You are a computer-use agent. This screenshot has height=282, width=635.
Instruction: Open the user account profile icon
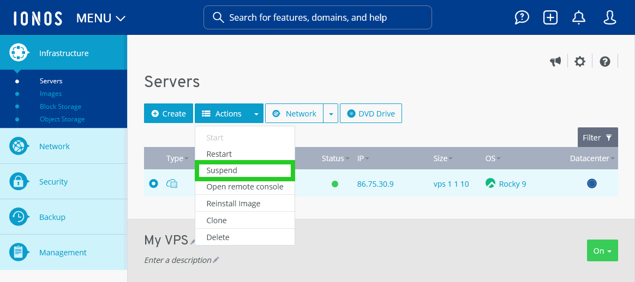tap(610, 17)
